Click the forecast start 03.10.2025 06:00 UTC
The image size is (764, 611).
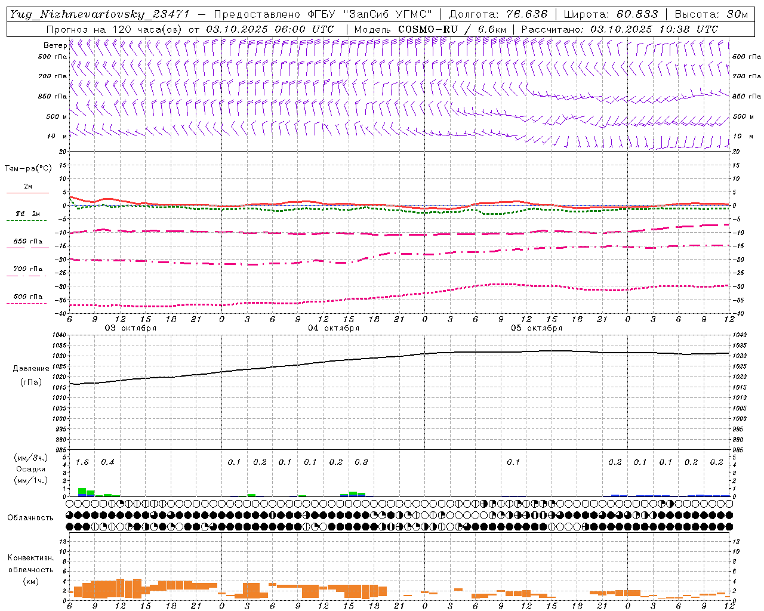tap(270, 29)
